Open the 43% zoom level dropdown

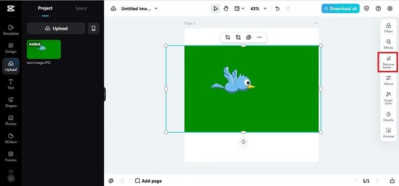point(258,8)
